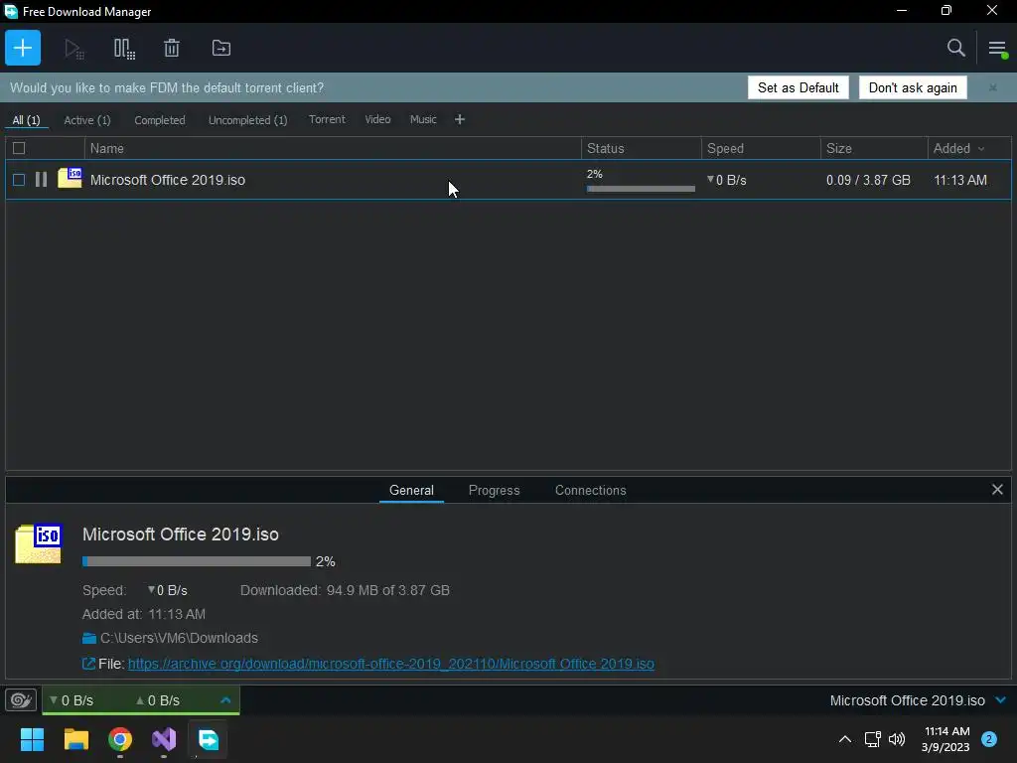Add a new download with plus button

pos(23,48)
